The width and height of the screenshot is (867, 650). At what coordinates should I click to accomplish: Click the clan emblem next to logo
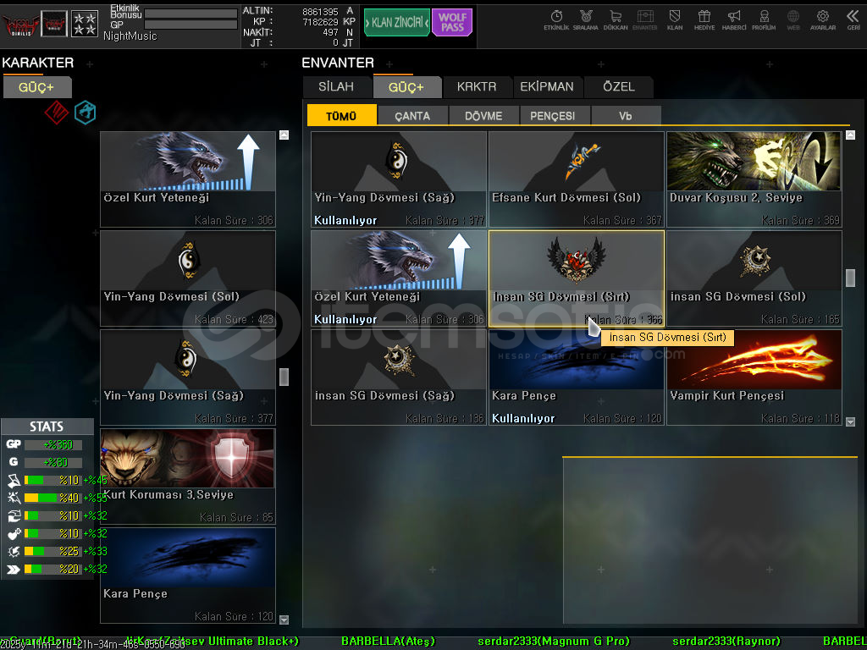pyautogui.click(x=54, y=24)
